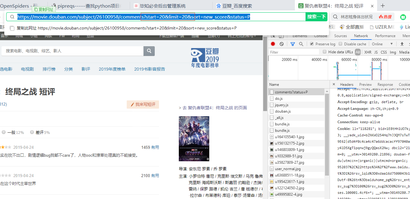Clear the network log
The image size is (410, 199).
point(282,44)
